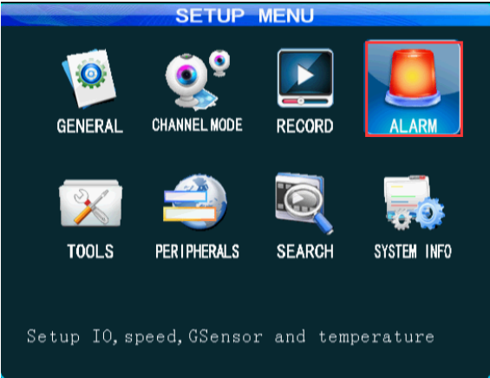Open the Peripherals globe icon
The width and height of the screenshot is (490, 378).
pyautogui.click(x=195, y=201)
